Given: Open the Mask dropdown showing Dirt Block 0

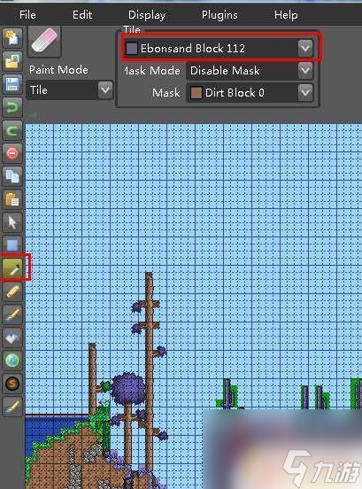Looking at the screenshot, I should pos(250,93).
